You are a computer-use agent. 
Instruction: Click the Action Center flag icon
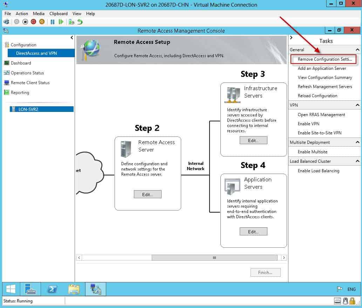(x=340, y=289)
